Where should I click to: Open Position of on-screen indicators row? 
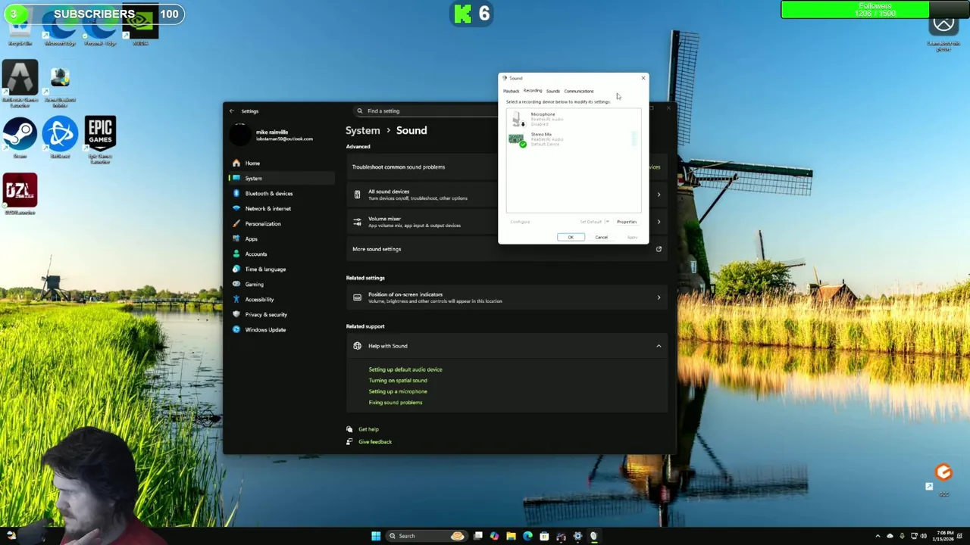[506, 297]
